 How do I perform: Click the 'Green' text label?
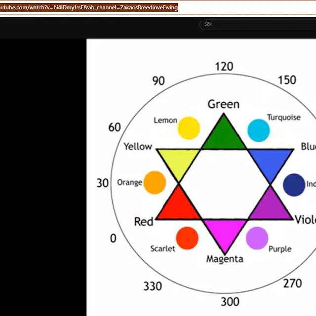(223, 104)
